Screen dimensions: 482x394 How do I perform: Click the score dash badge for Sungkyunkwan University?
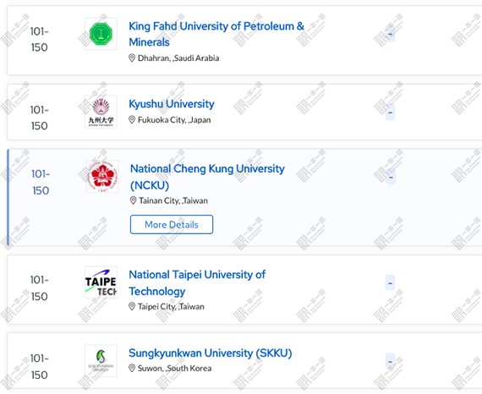tap(390, 361)
